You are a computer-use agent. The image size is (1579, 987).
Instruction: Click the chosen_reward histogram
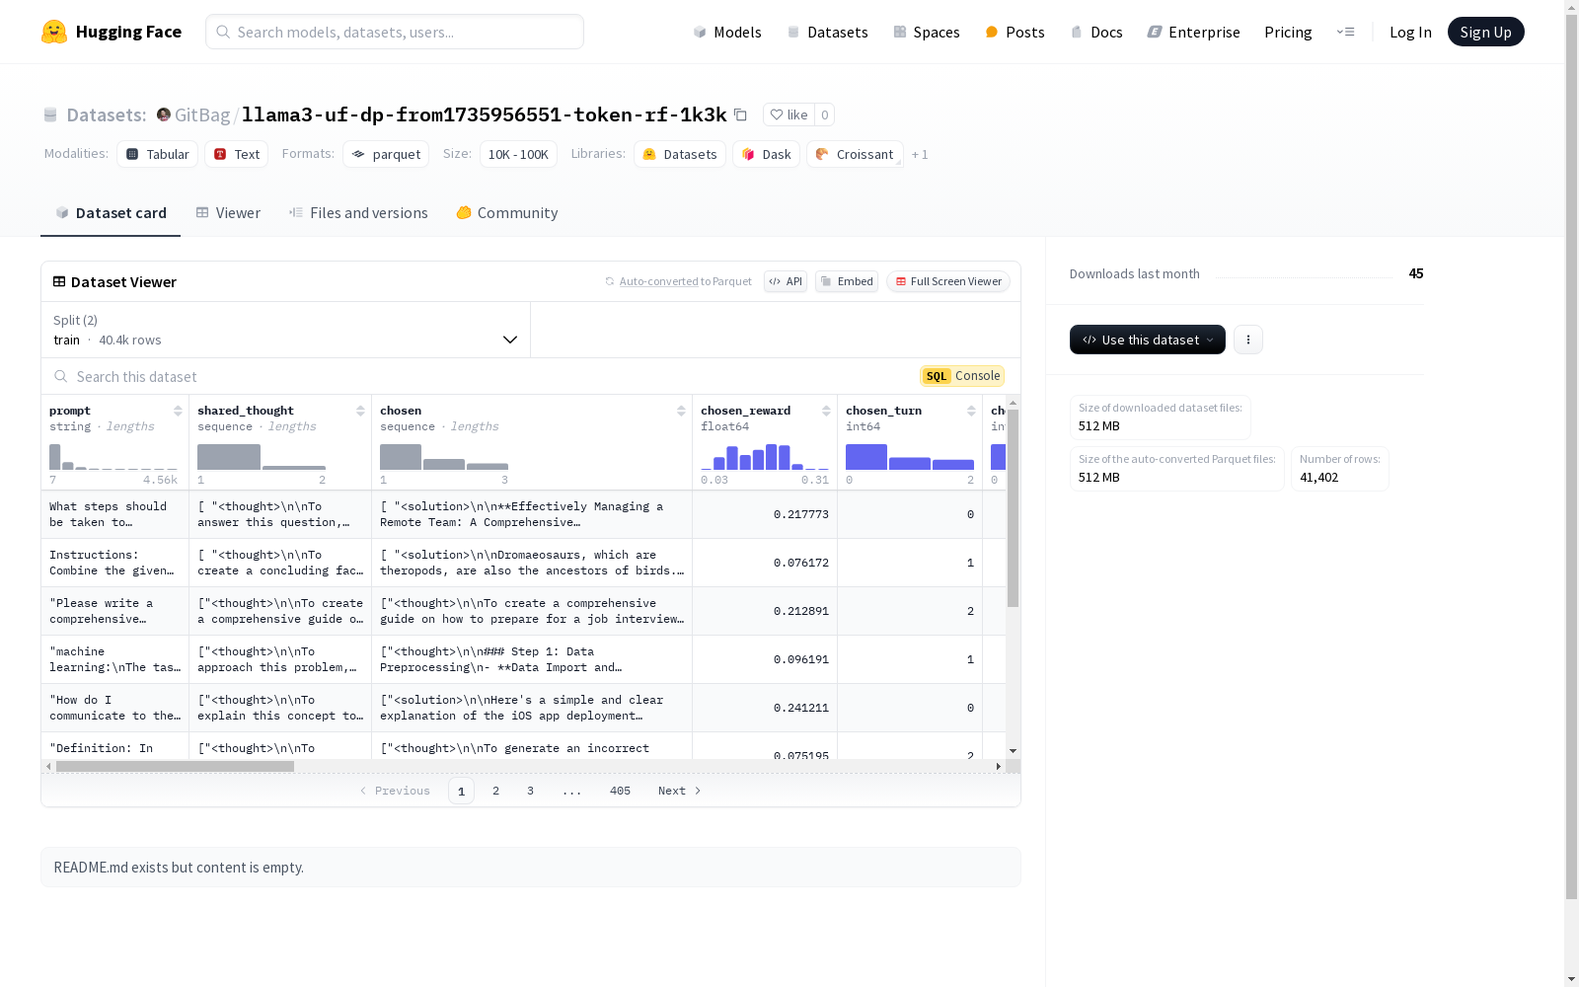pyautogui.click(x=765, y=456)
